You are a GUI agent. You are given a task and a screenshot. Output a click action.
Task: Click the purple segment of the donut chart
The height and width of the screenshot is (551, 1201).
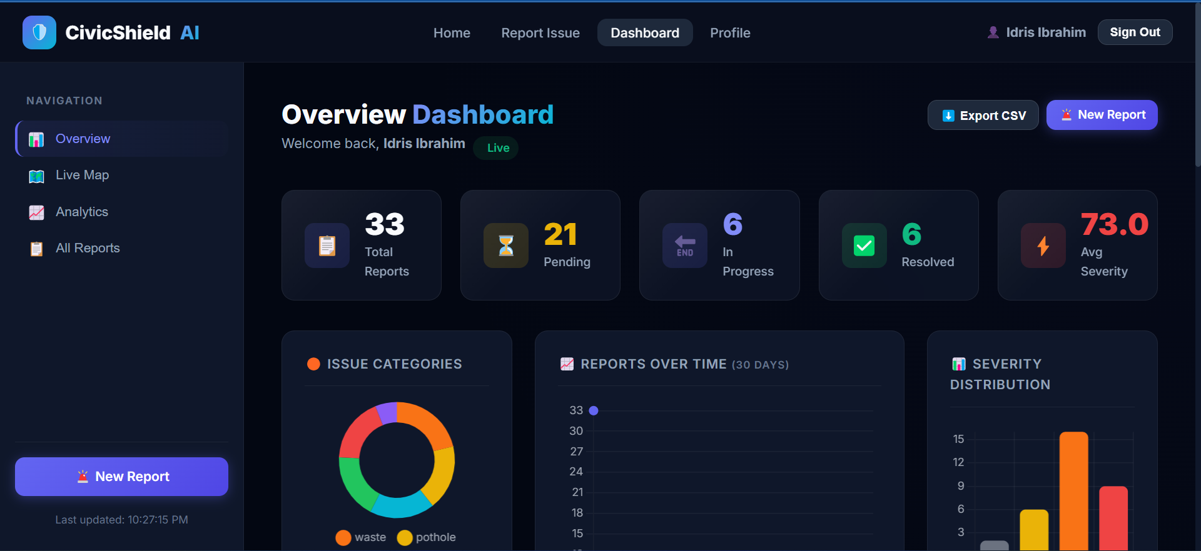388,412
